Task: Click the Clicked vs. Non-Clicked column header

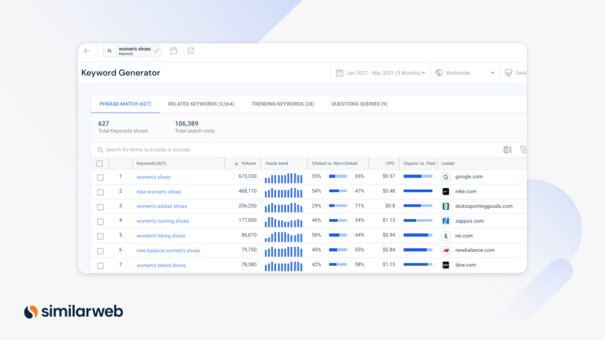Action: (x=335, y=164)
